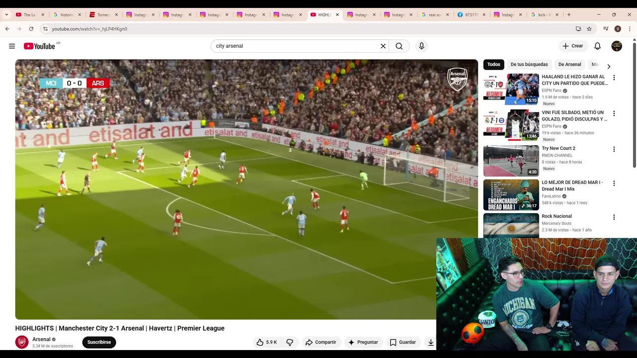The height and width of the screenshot is (358, 637).
Task: Open HAALAND LE HIZO GANAR video thumbnail
Action: [x=511, y=89]
